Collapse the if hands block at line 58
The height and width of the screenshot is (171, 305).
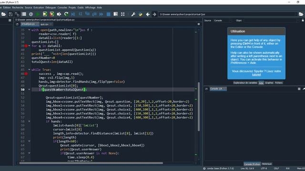[x=29, y=122]
